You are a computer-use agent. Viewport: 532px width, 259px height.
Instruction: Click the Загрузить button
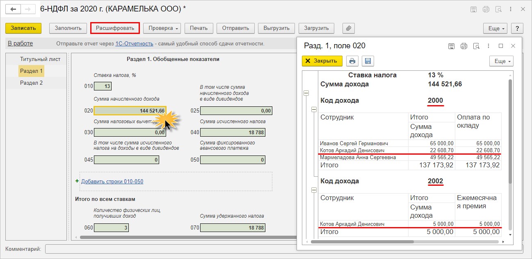coord(316,28)
